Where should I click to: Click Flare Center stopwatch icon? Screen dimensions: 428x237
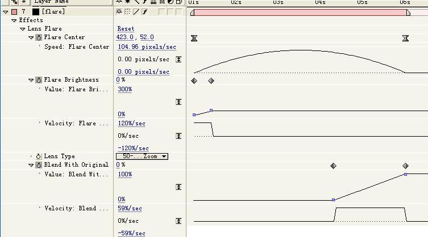(39, 37)
